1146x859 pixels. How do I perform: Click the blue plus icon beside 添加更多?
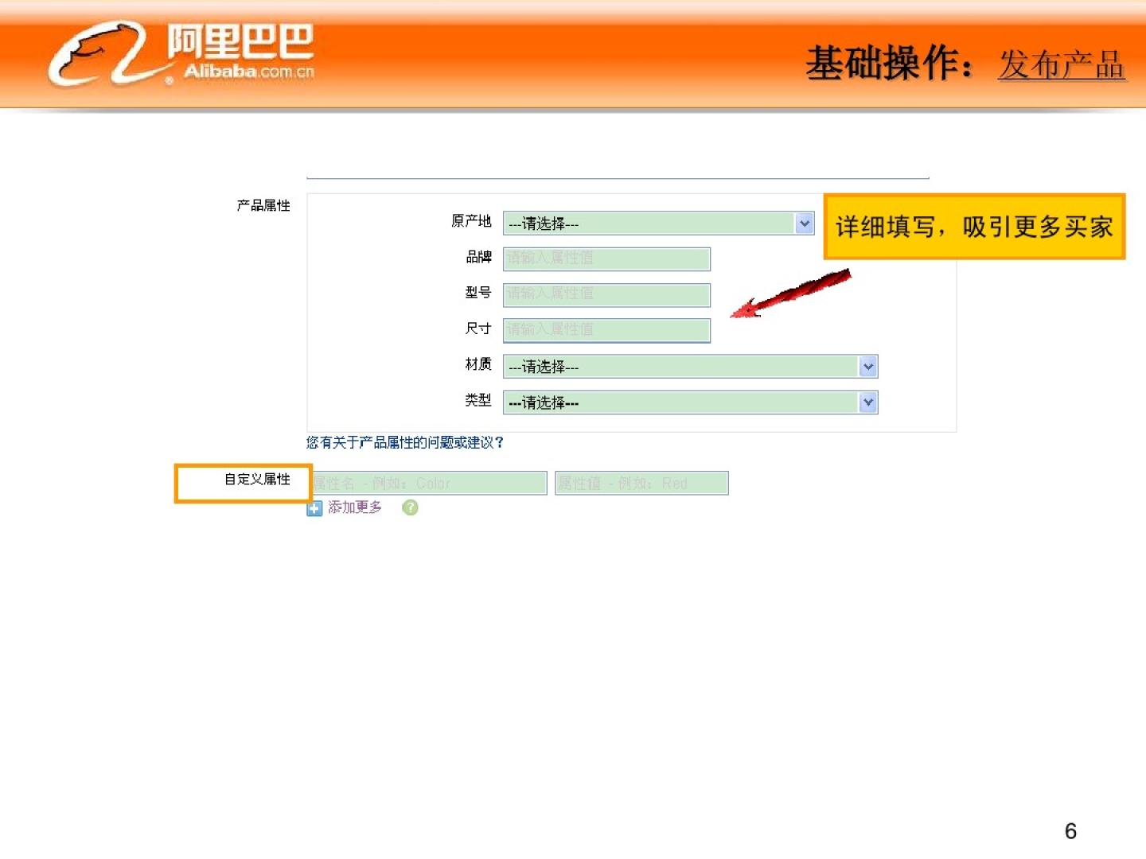(x=314, y=508)
